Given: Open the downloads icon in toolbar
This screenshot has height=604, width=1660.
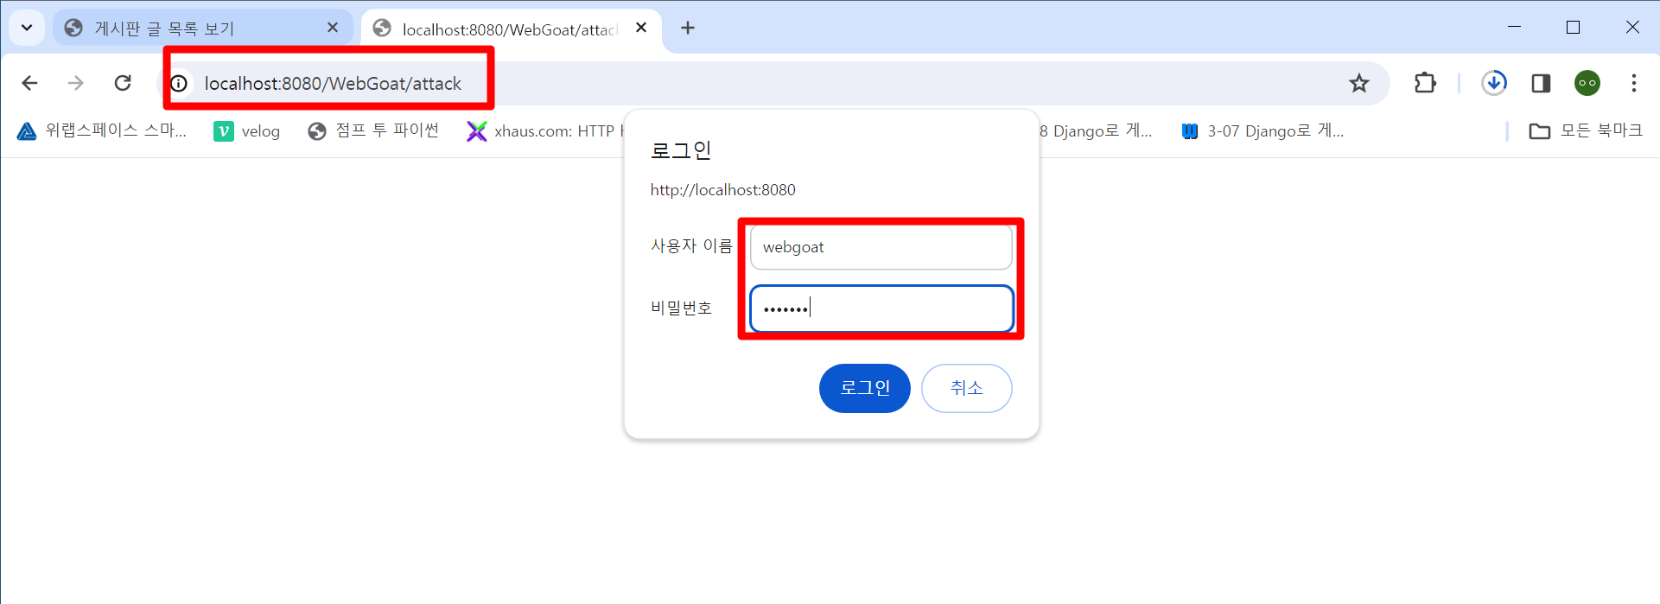Looking at the screenshot, I should 1494,83.
